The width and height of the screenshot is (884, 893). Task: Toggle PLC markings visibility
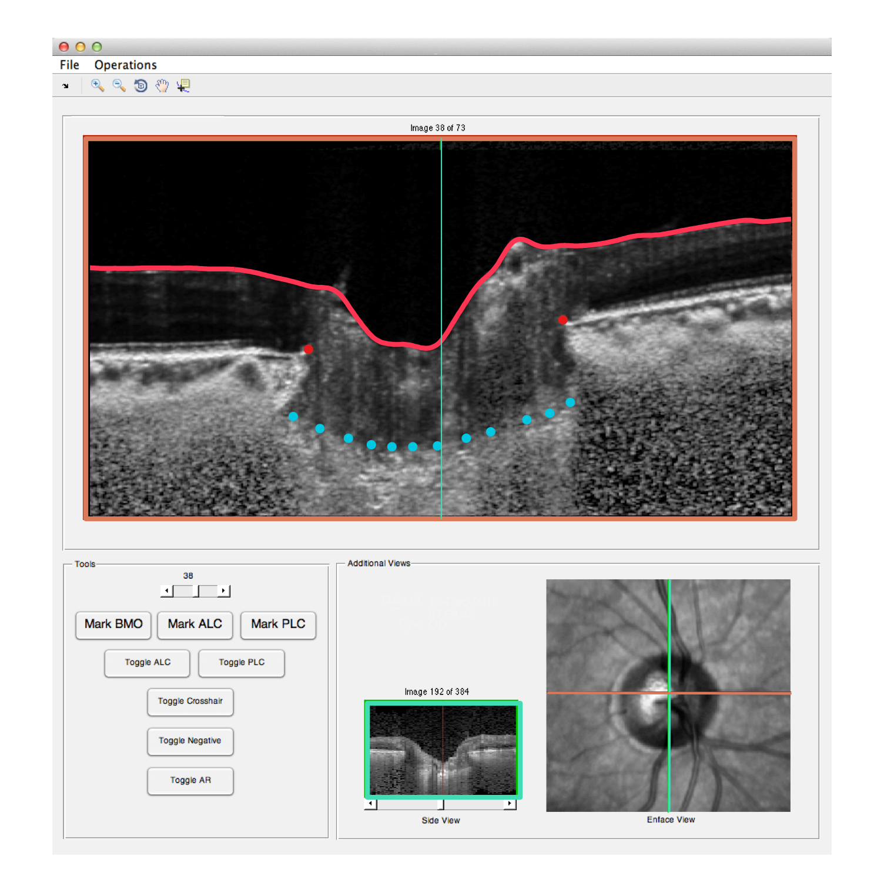[242, 663]
